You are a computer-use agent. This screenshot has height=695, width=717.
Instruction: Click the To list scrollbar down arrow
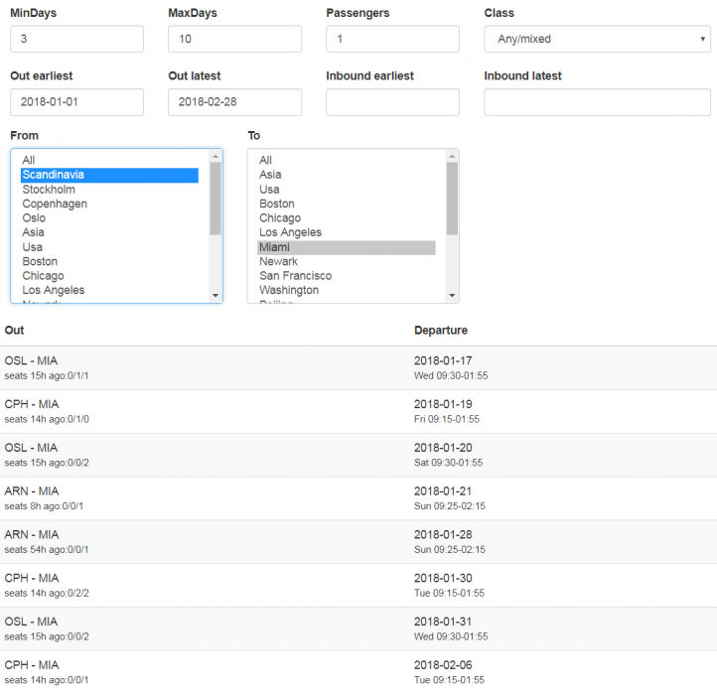pyautogui.click(x=453, y=296)
